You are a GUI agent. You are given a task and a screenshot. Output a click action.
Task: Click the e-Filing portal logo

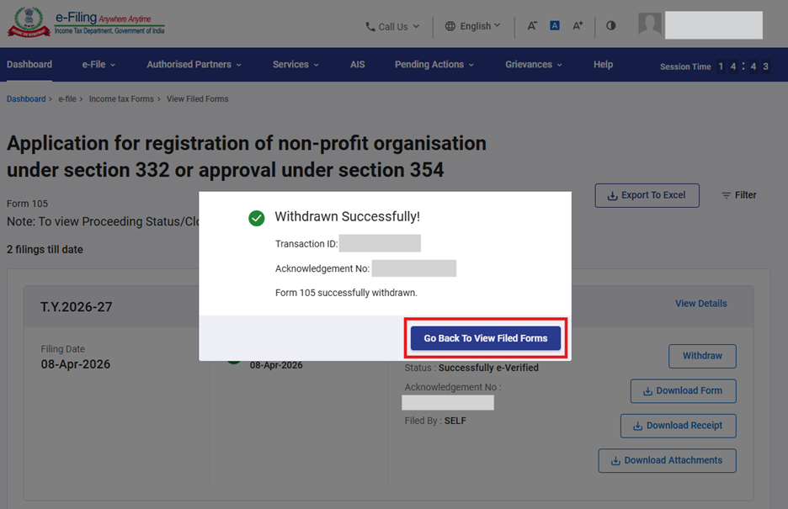(86, 24)
